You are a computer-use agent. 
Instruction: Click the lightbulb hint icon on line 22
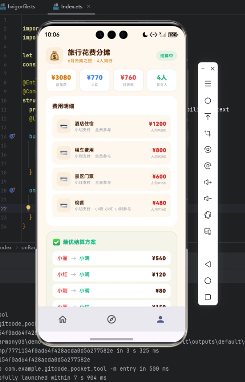tap(28, 208)
